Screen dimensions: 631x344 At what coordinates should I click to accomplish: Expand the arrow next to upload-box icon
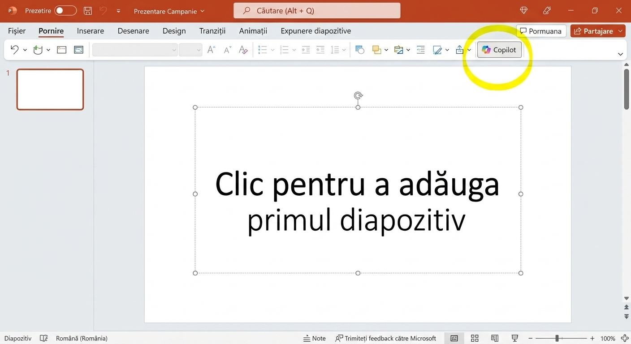[x=469, y=50]
